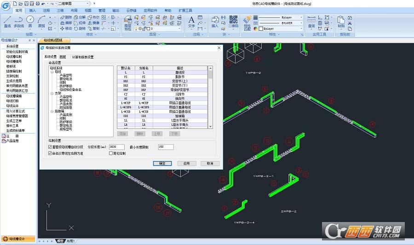The image size is (414, 245).
Task: Click the Open folder icon in quick access
Action: (20, 4)
